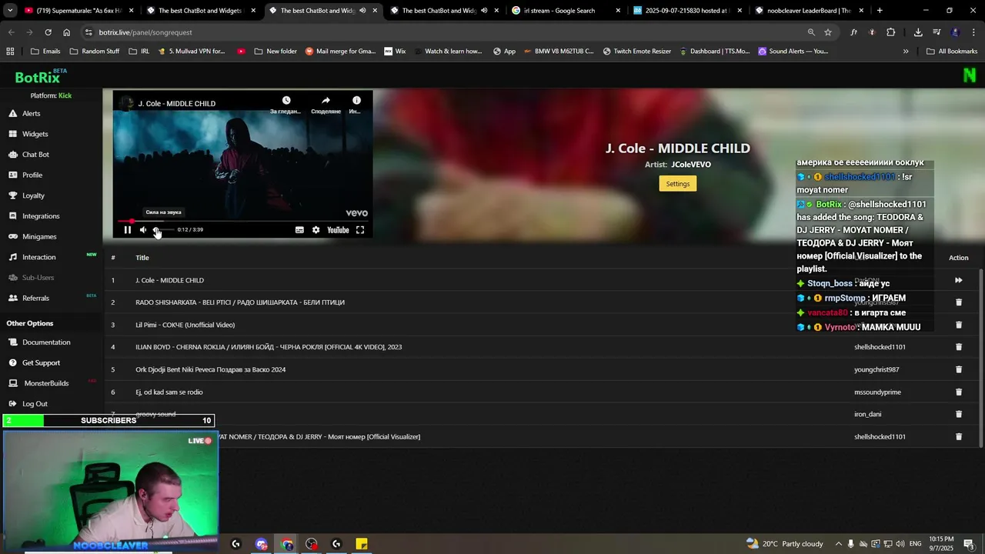
Task: Mute audio on the active BotRix tab
Action: (x=362, y=11)
